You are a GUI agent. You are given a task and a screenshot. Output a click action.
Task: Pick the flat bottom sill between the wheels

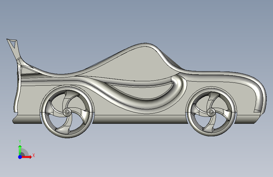pyautogui.click(x=140, y=119)
